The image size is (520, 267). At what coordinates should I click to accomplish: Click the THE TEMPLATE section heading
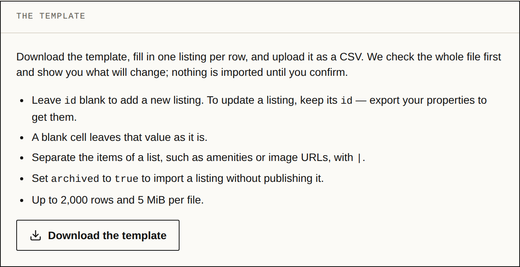51,16
